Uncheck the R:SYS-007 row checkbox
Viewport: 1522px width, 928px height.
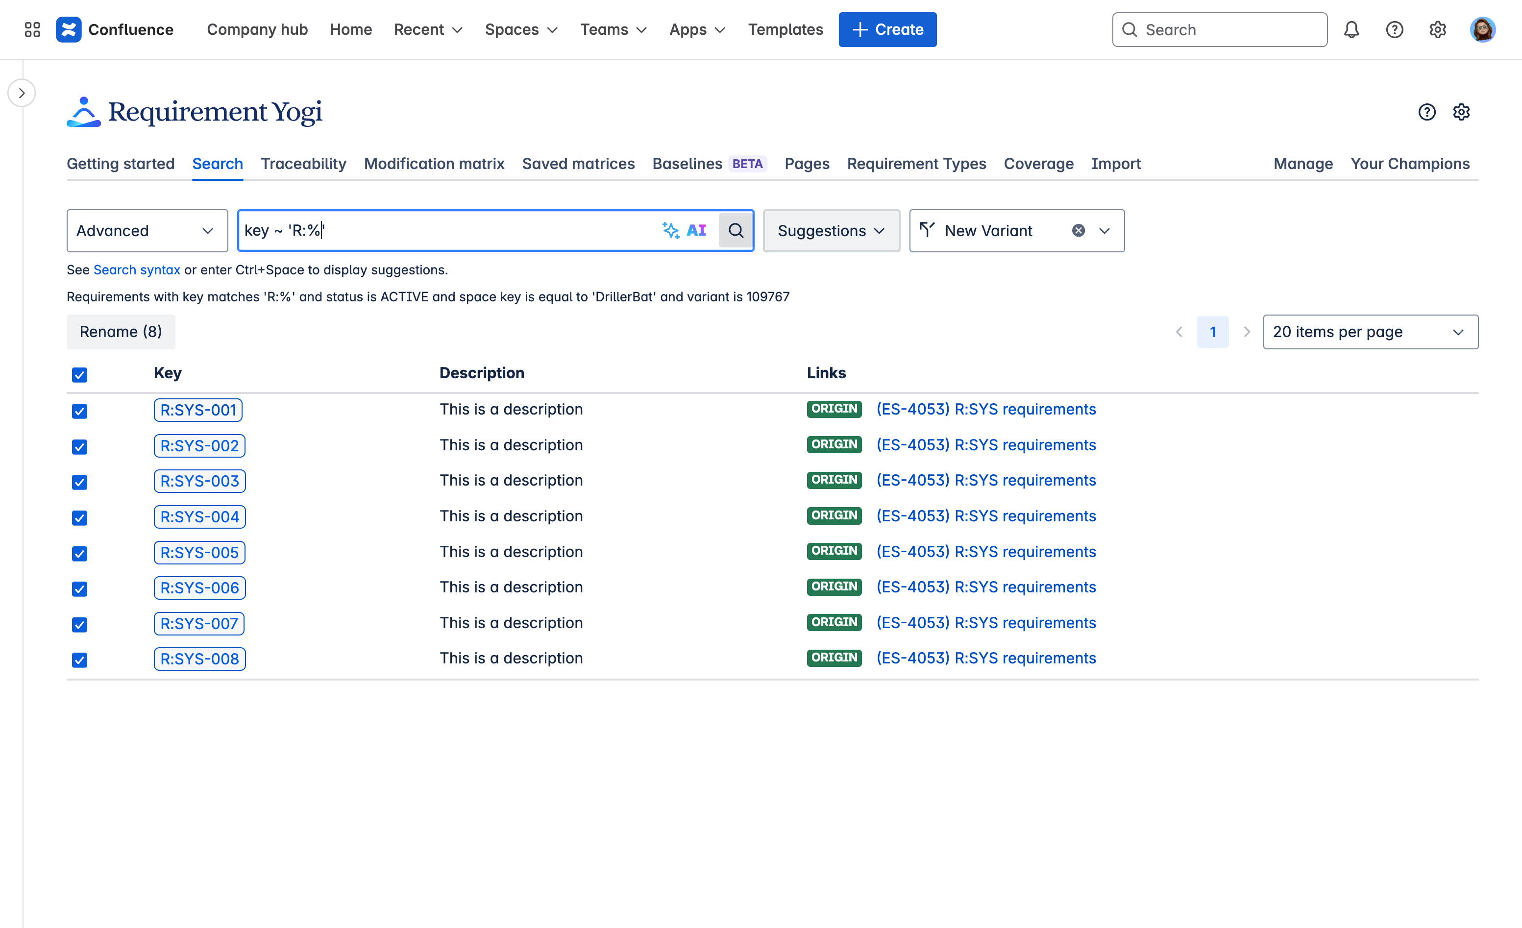point(80,625)
